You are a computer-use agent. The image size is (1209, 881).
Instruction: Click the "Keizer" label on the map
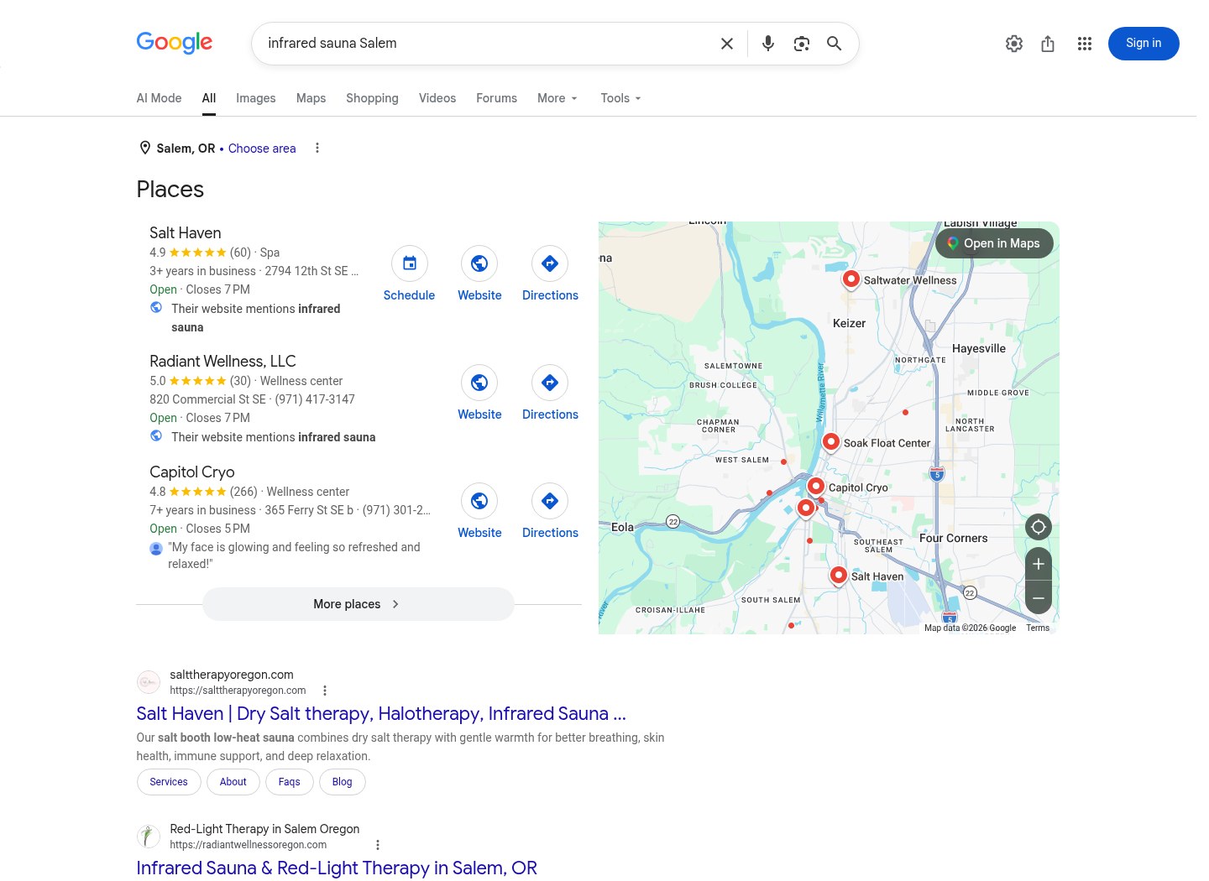[850, 323]
